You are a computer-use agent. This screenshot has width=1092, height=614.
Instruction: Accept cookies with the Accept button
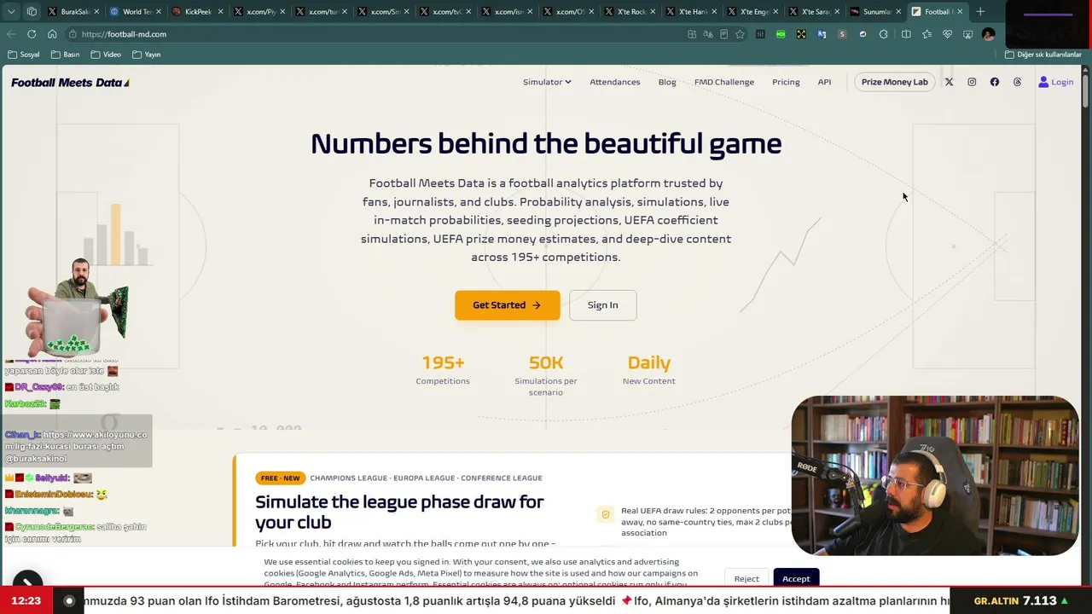point(796,579)
